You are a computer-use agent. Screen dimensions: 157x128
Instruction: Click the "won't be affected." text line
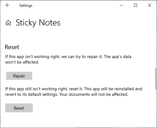click(22, 62)
